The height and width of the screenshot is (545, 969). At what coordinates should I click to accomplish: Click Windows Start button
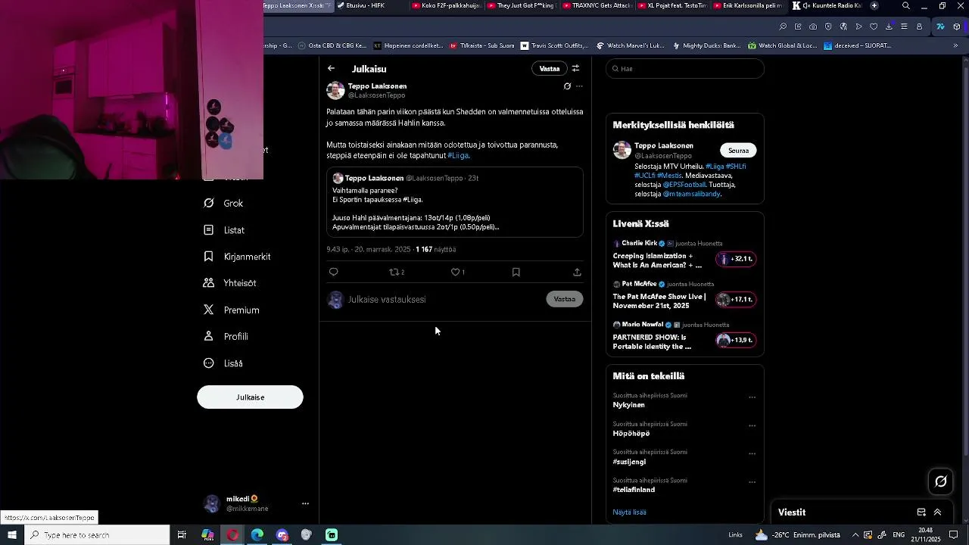12,535
